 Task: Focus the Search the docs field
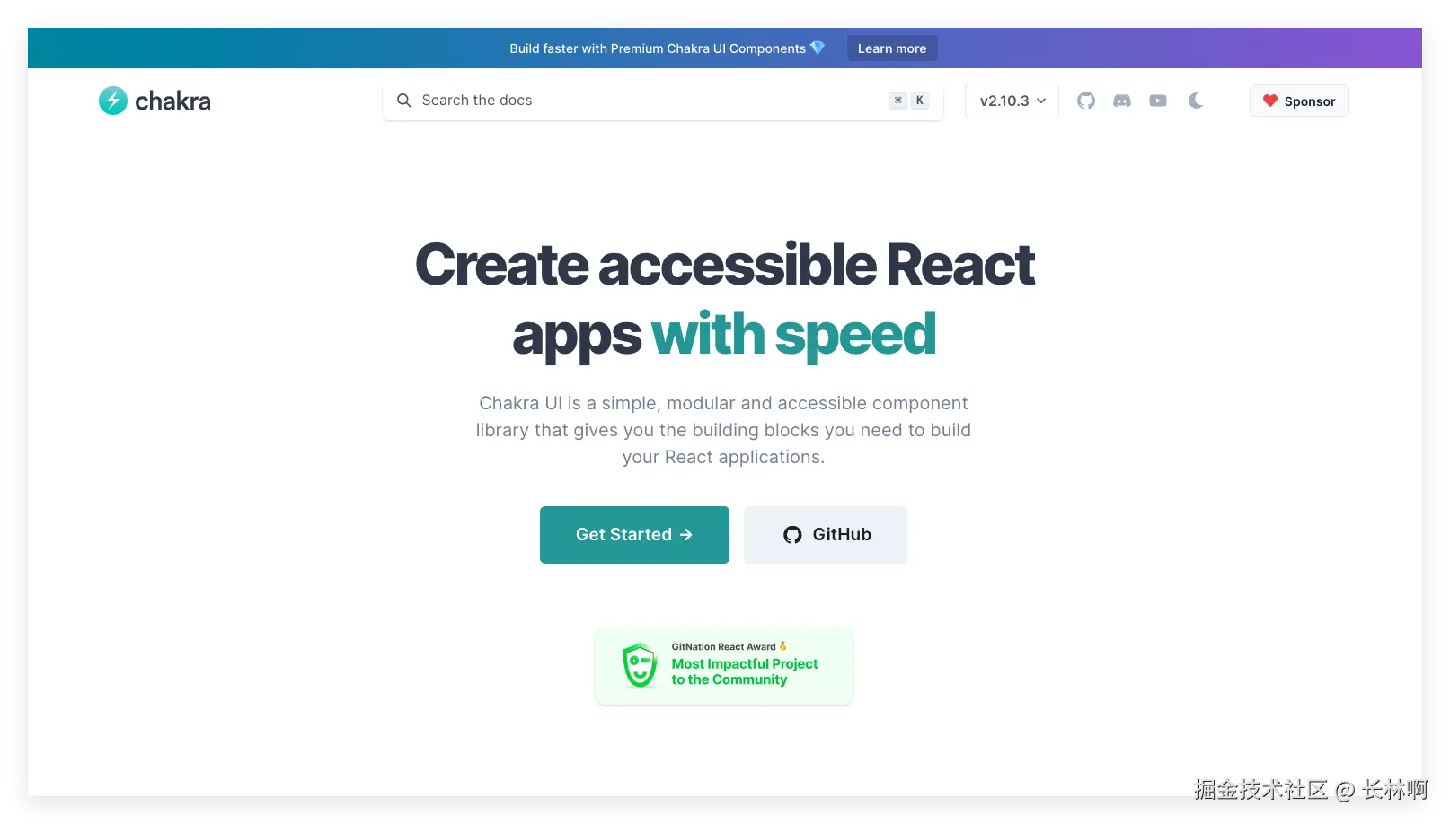point(663,101)
